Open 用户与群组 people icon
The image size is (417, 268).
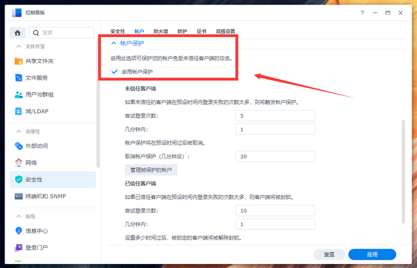19,94
